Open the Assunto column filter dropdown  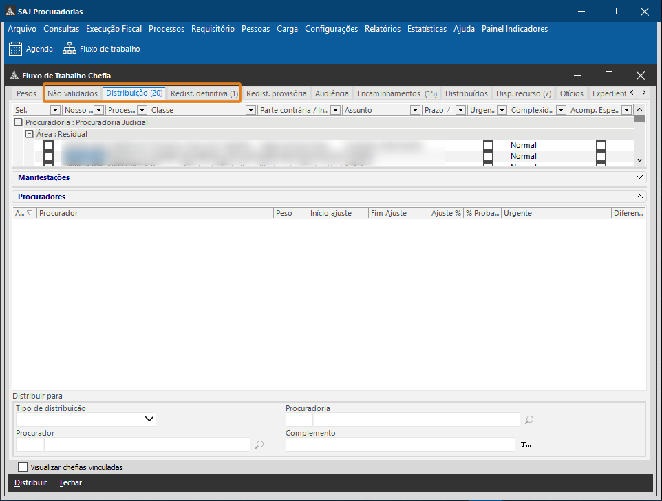tap(415, 110)
